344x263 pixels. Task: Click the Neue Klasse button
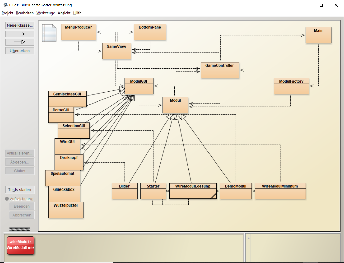coord(20,25)
